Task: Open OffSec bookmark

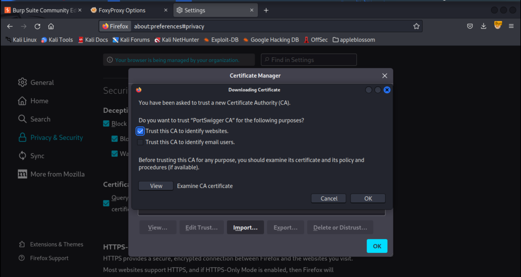Action: 316,40
